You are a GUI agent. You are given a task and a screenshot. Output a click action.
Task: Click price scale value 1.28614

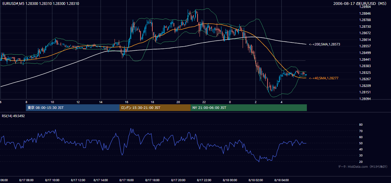coord(365,40)
